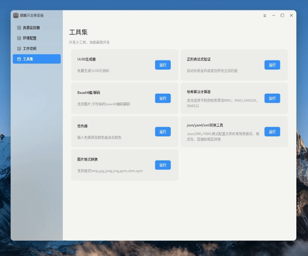Screen dimensions: 308x256
Task: Click the 环境配置 sidebar icon
Action: (x=19, y=38)
